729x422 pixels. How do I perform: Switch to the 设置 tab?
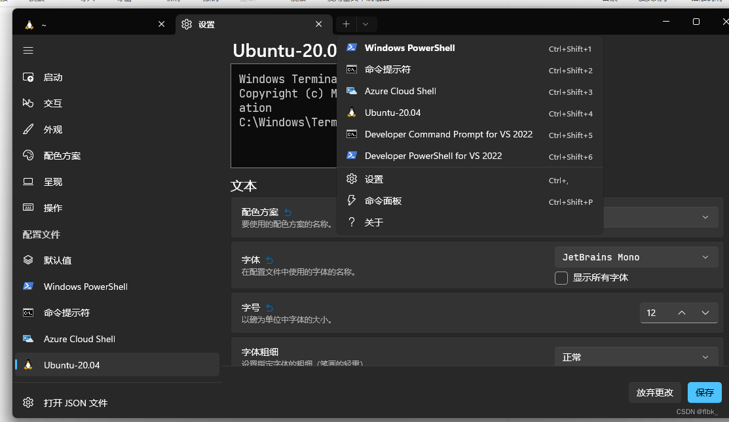[253, 25]
